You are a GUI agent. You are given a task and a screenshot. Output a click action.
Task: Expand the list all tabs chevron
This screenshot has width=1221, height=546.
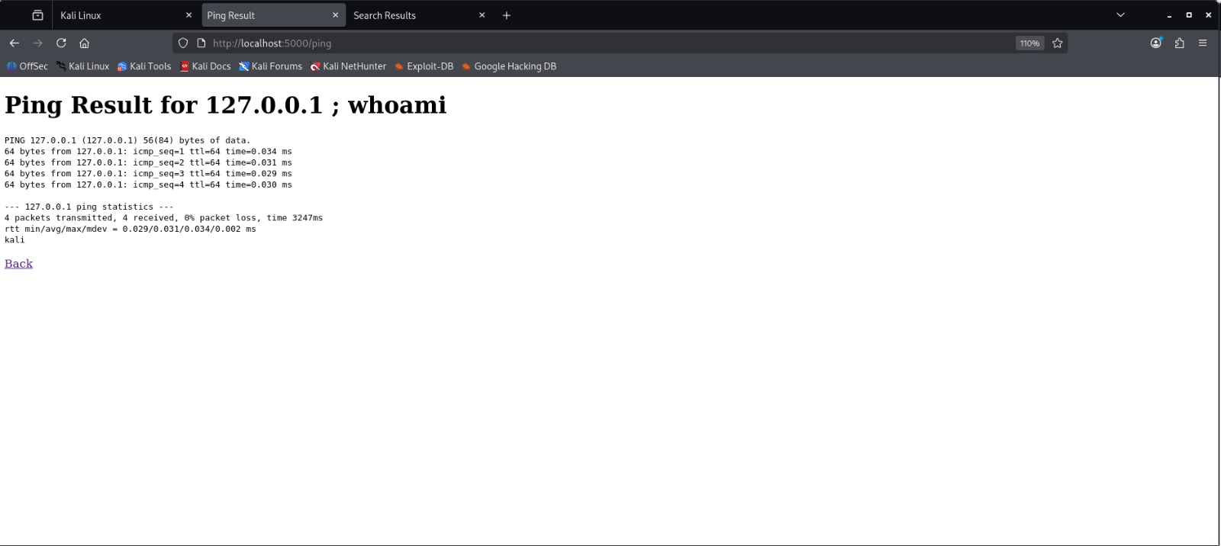coord(1120,15)
